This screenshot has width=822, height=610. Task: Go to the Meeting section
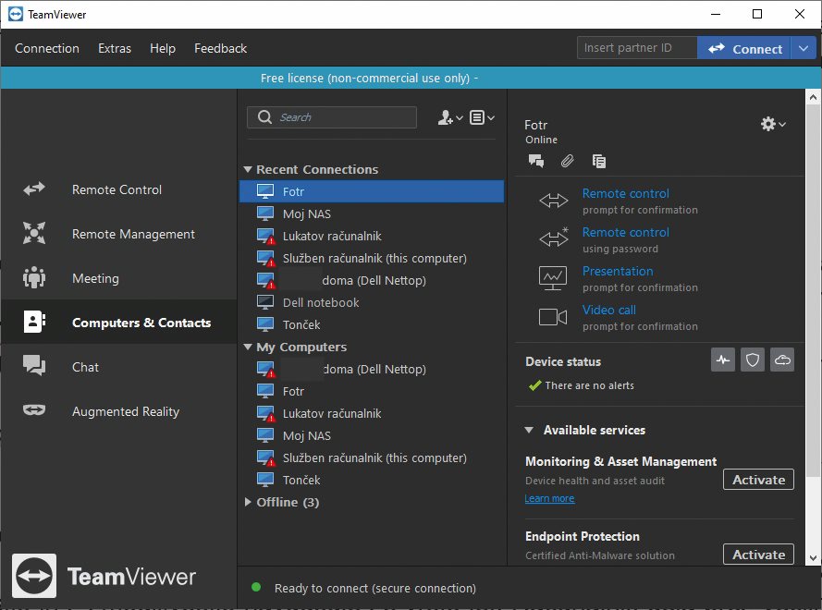[119, 278]
